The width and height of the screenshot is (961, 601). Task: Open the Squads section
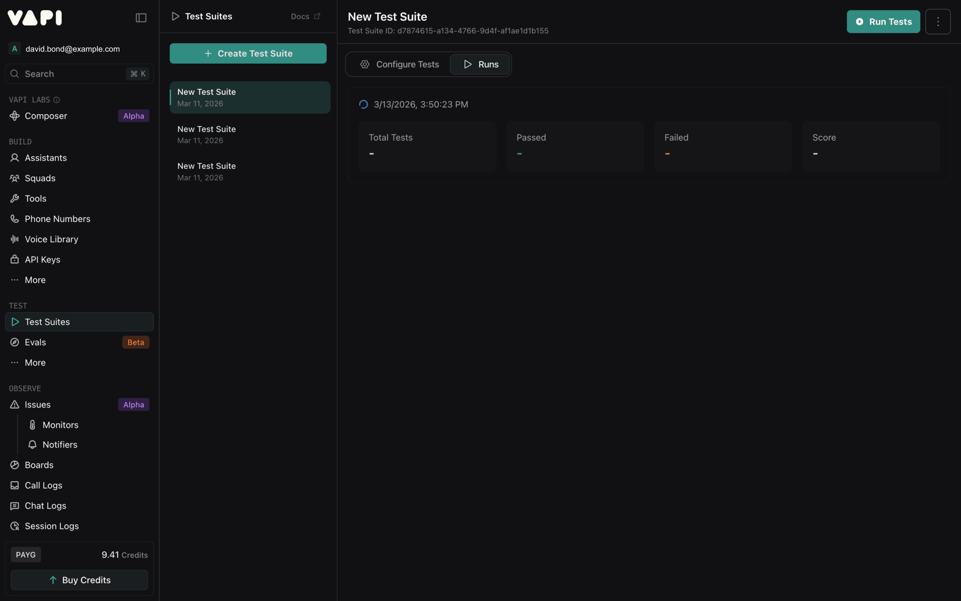pos(79,178)
